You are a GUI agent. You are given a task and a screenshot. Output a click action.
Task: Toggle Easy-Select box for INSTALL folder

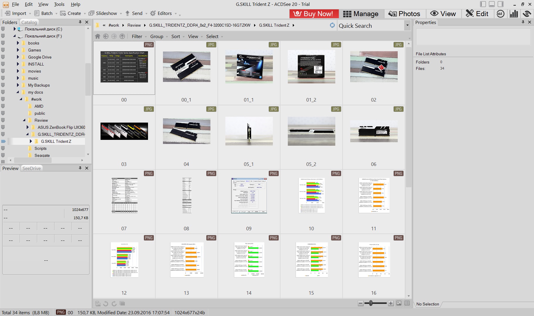coord(3,64)
